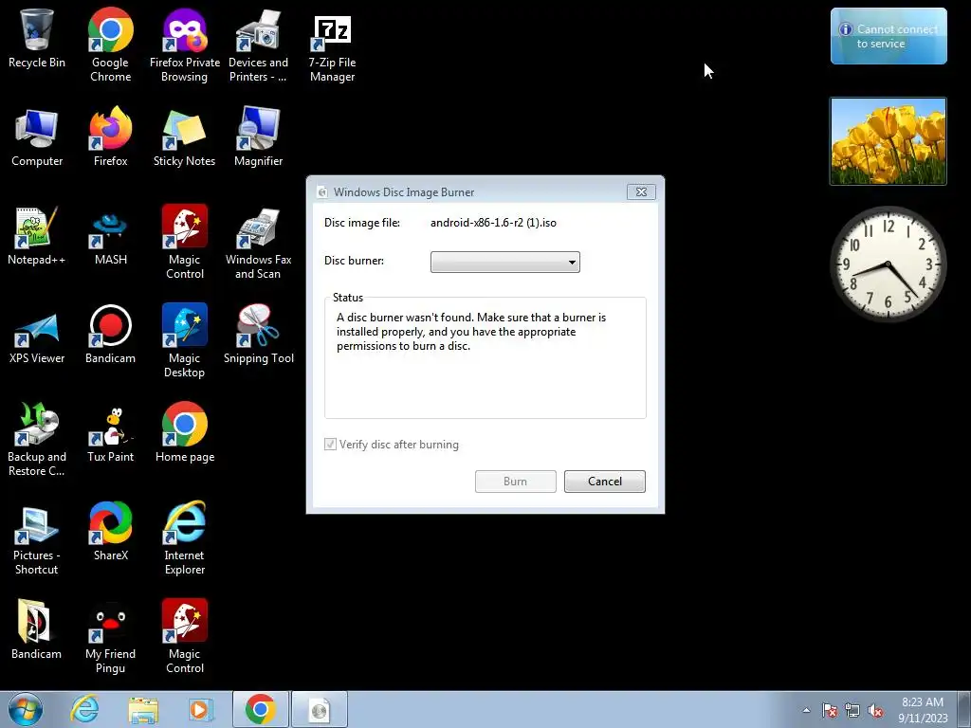Click the muted volume tray icon
The height and width of the screenshot is (728, 971).
pos(875,710)
